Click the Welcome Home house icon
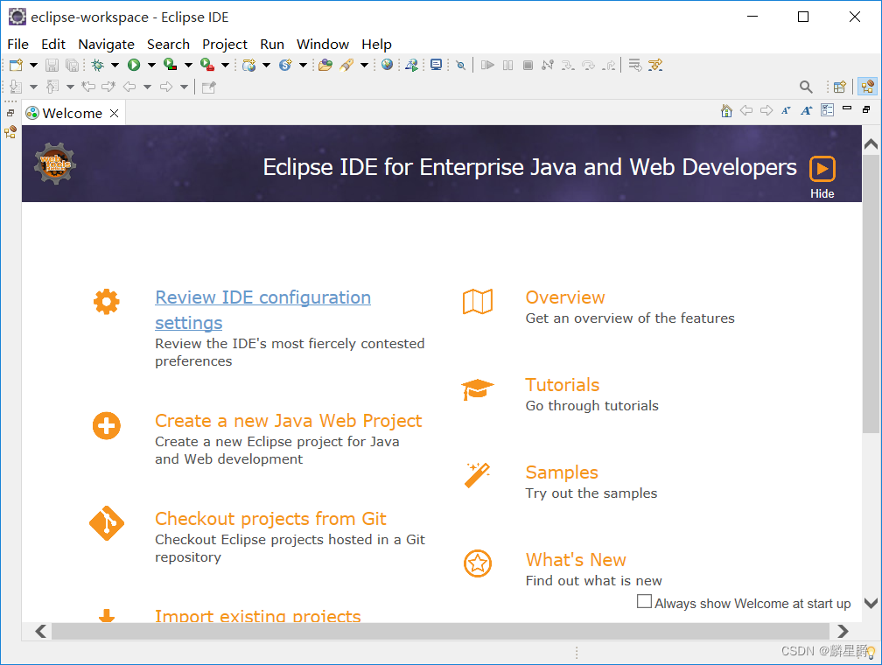Viewport: 882px width, 665px height. point(726,110)
